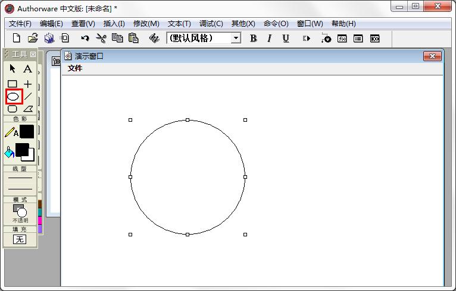Click the circle's top-left selection handle
Screen dimensions: 456x291
(x=130, y=120)
